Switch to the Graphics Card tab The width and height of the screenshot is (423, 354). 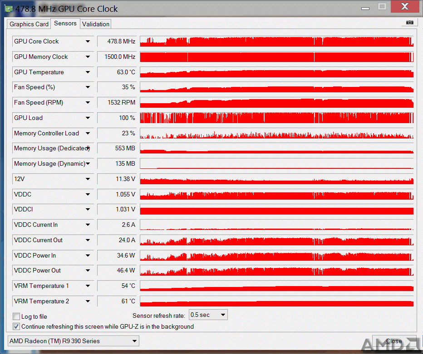point(29,24)
